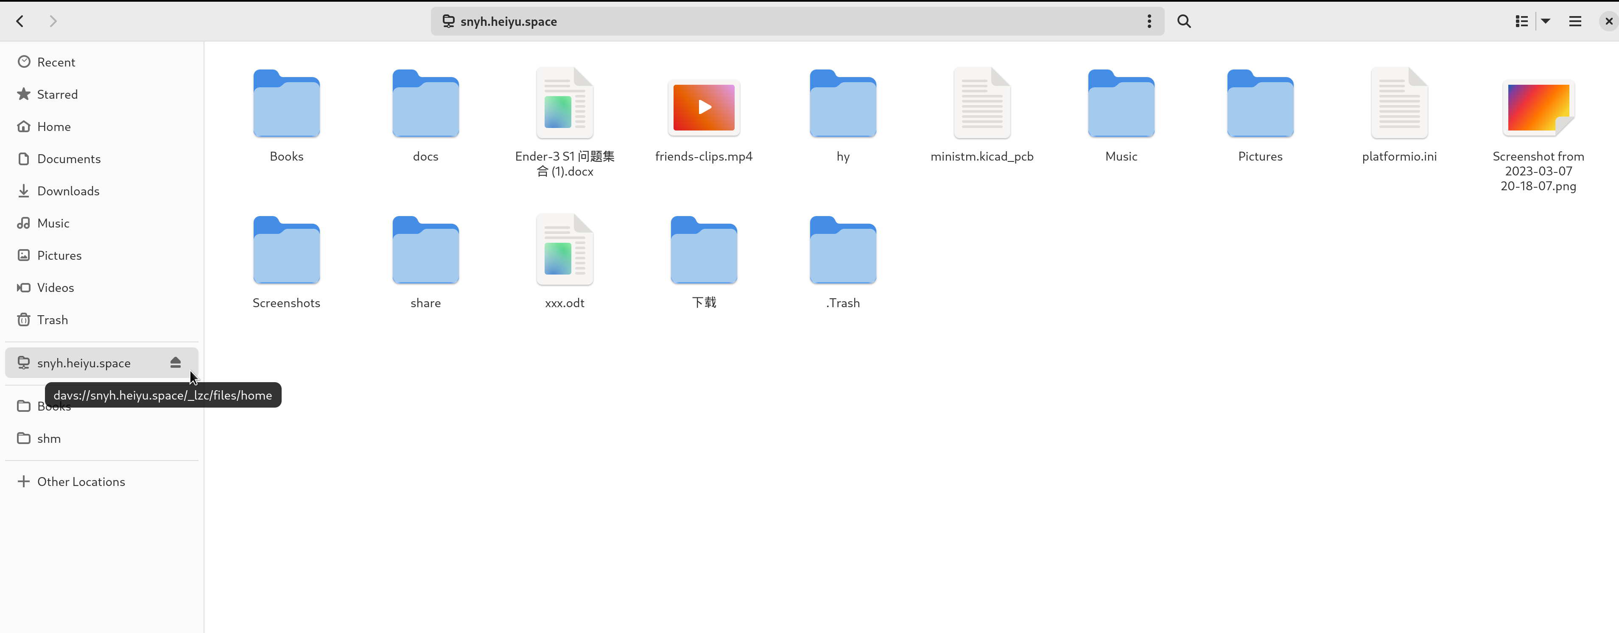
Task: Open Documents in the sidebar
Action: click(102, 159)
